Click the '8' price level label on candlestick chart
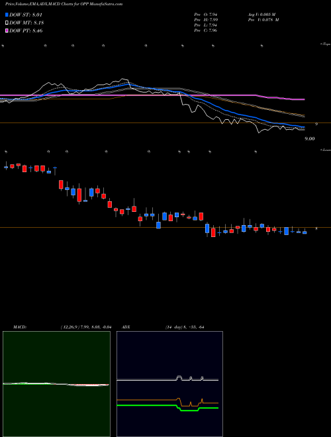The height and width of the screenshot is (437, 331). (316, 229)
